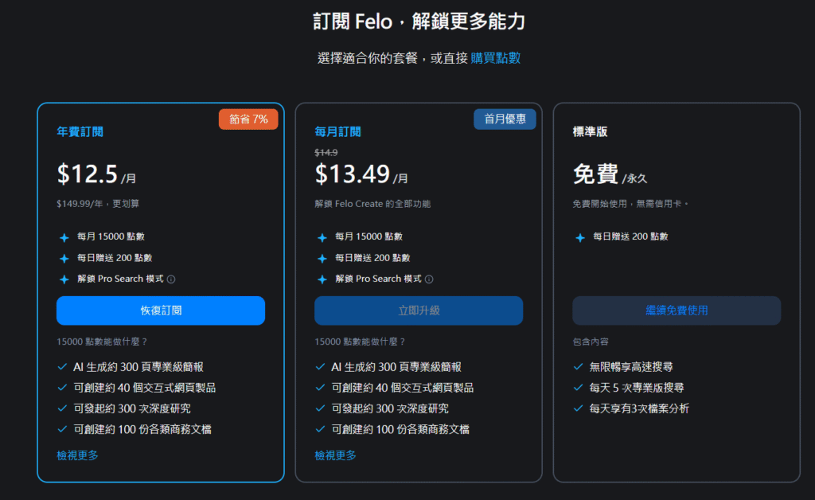Click the orange 節省 7% badge
The width and height of the screenshot is (815, 500).
(248, 119)
